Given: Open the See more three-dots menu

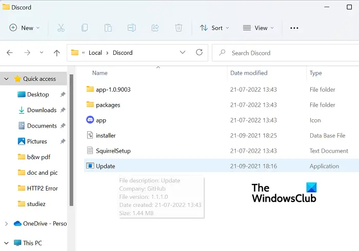Looking at the screenshot, I should [x=294, y=28].
